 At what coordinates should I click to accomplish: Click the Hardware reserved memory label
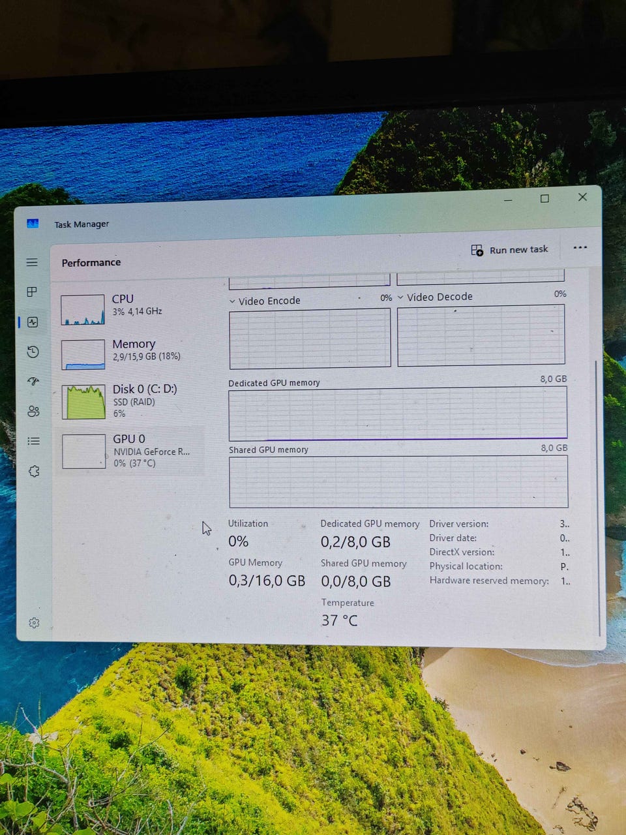tap(489, 581)
